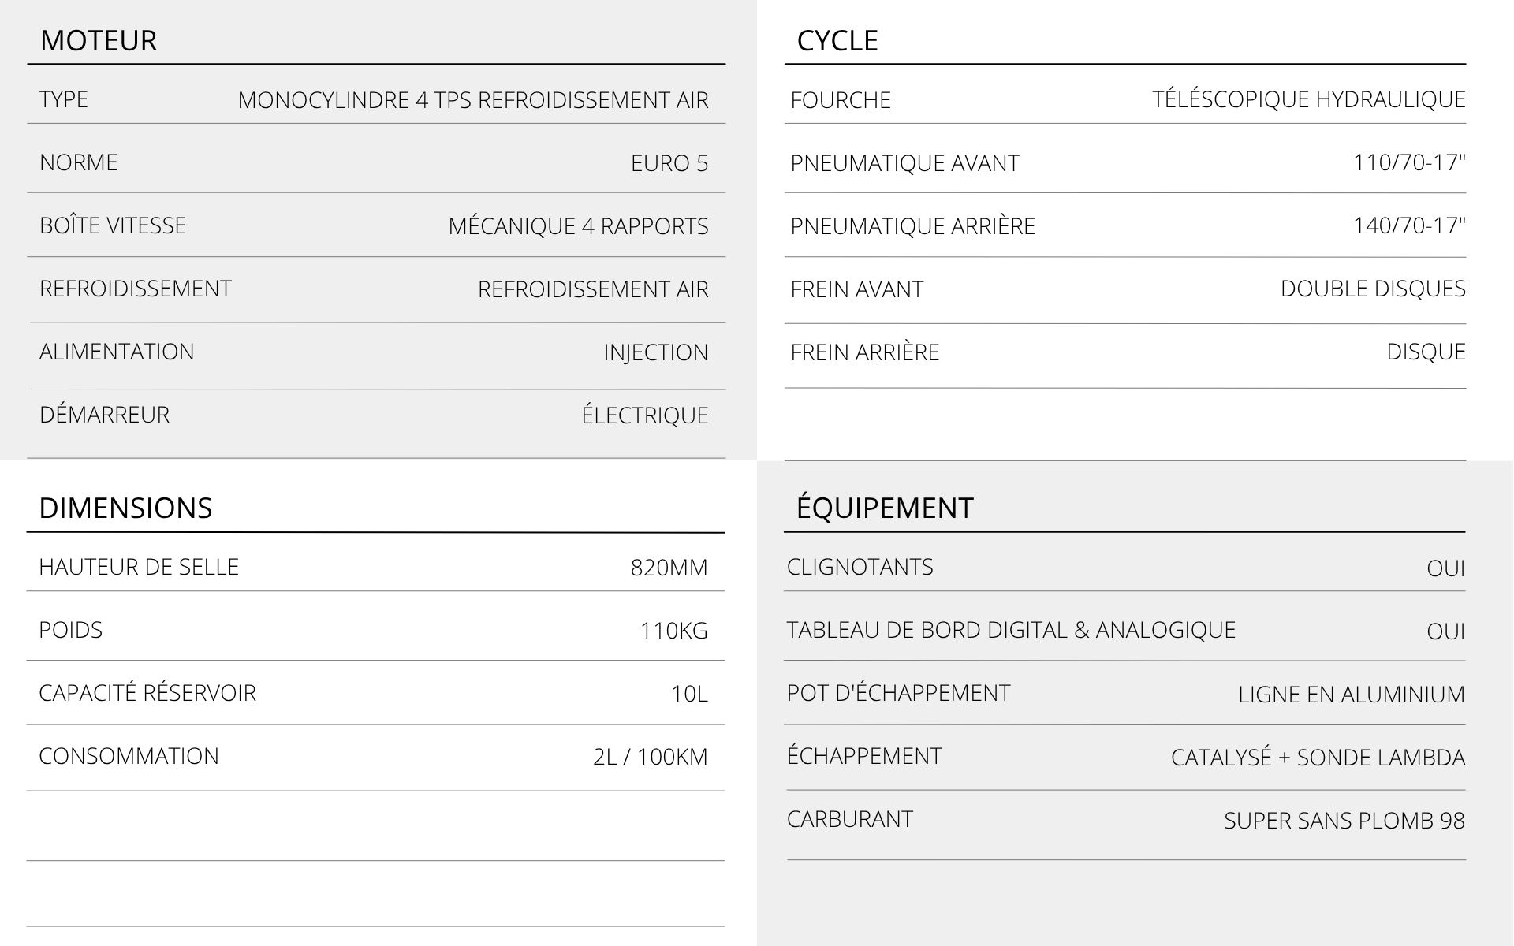Click the MÉCANIQUE 4 RAPPORTS value
Screen dimensions: 1514x946
point(578,226)
